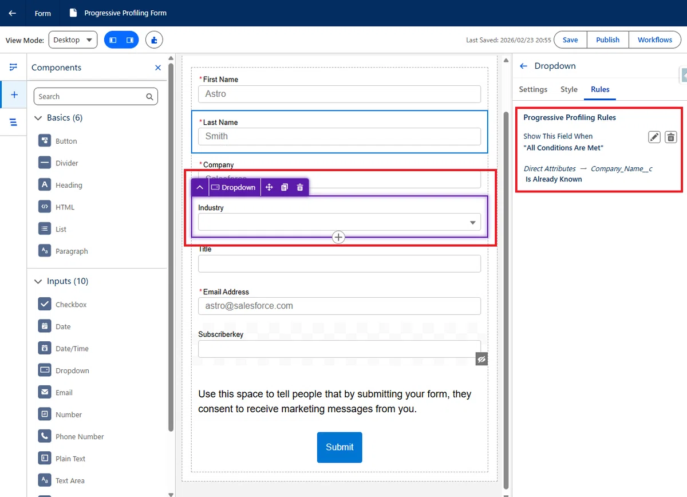The width and height of the screenshot is (687, 497).
Task: Click the Company_Name__c attribute text
Action: click(x=622, y=168)
